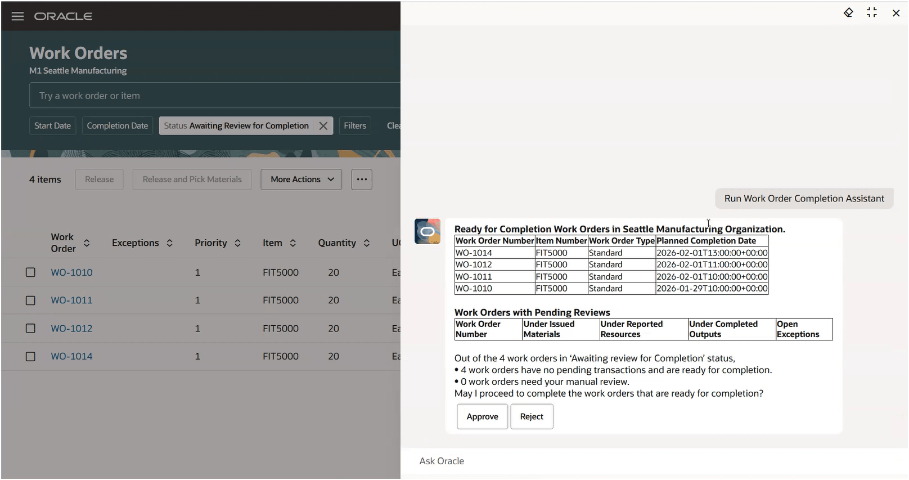Sort by the Item column arrows
This screenshot has height=480, width=909.
coord(292,243)
